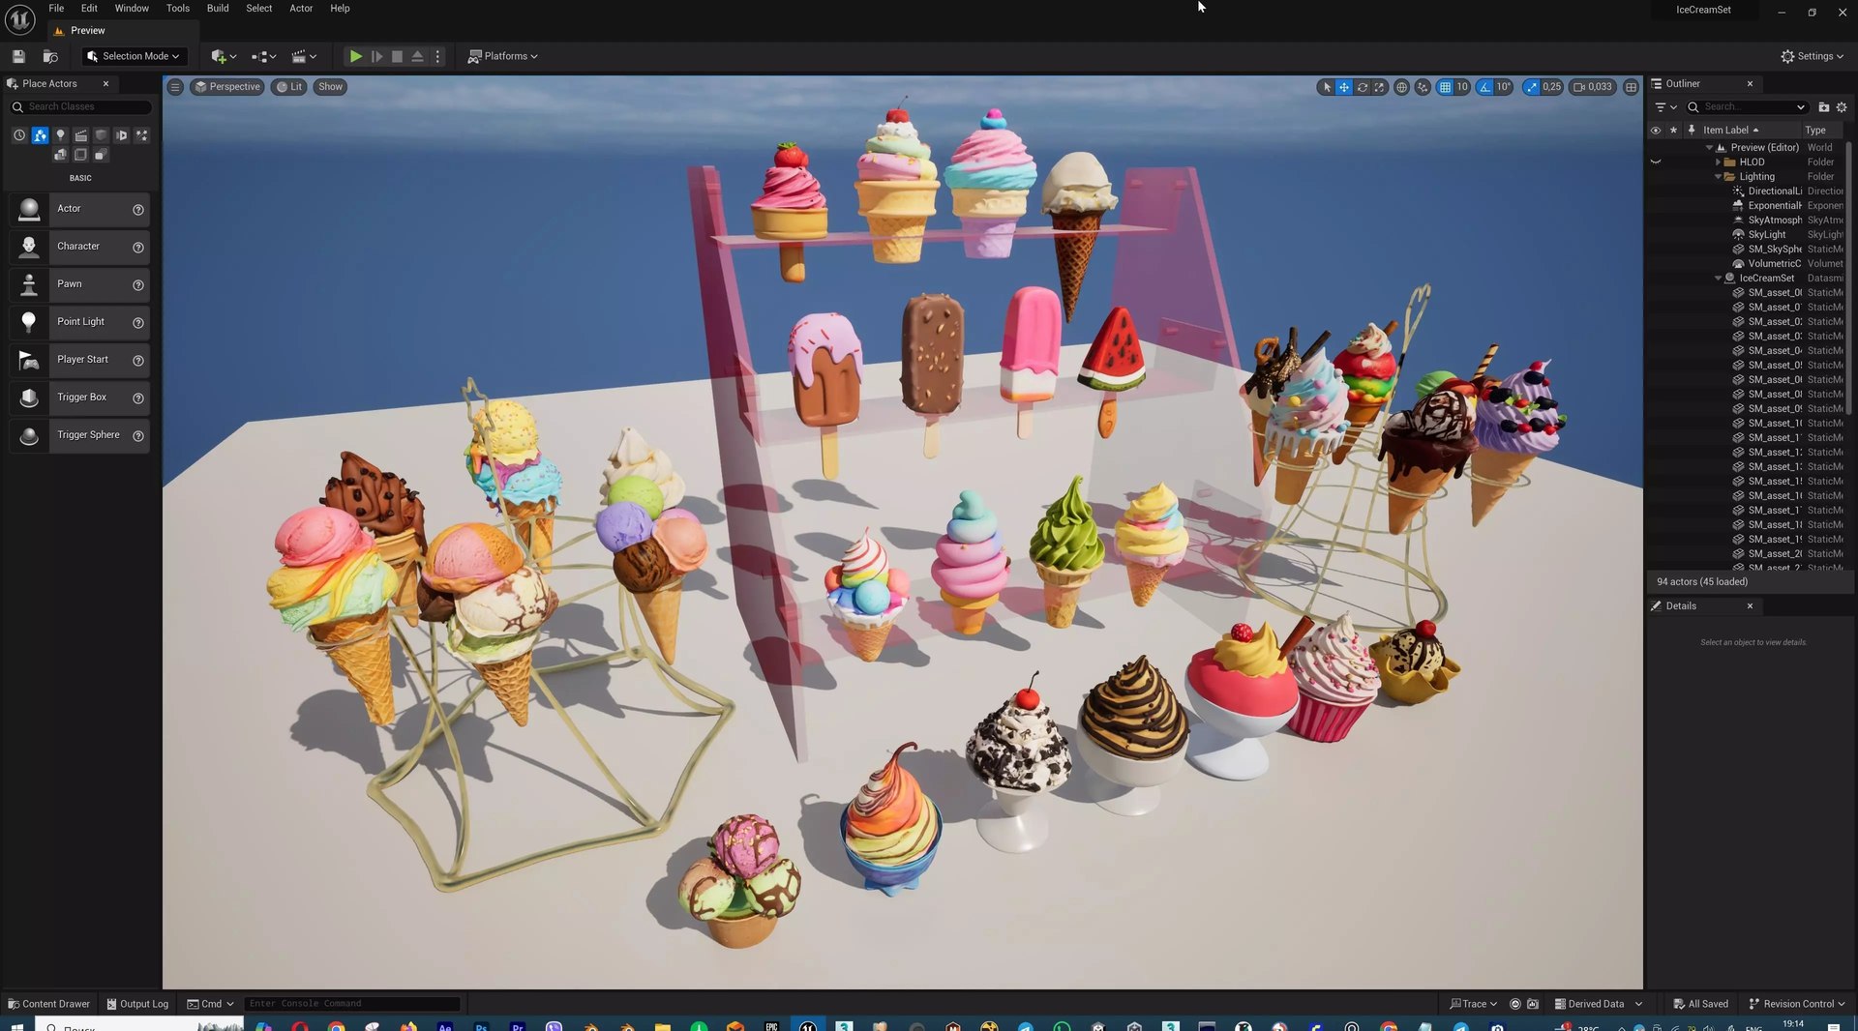This screenshot has height=1031, width=1858.
Task: Play the level in the editor
Action: tap(355, 56)
